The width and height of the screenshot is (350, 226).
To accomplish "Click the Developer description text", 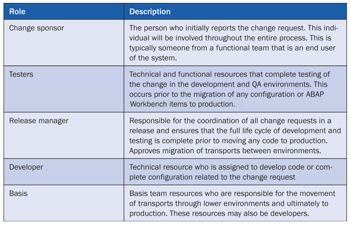I will tap(231, 172).
